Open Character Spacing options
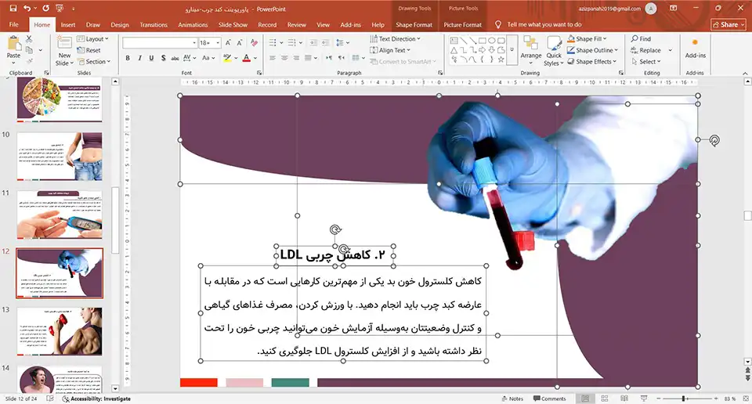Screen dimensions: 752x404 (189, 58)
